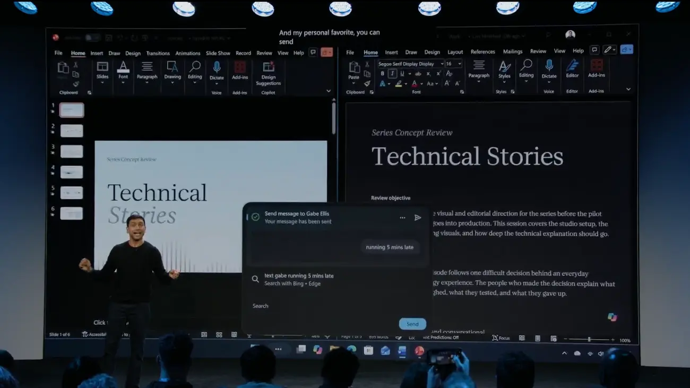The width and height of the screenshot is (690, 388).
Task: Click the Share button in PowerPoint
Action: 326,52
